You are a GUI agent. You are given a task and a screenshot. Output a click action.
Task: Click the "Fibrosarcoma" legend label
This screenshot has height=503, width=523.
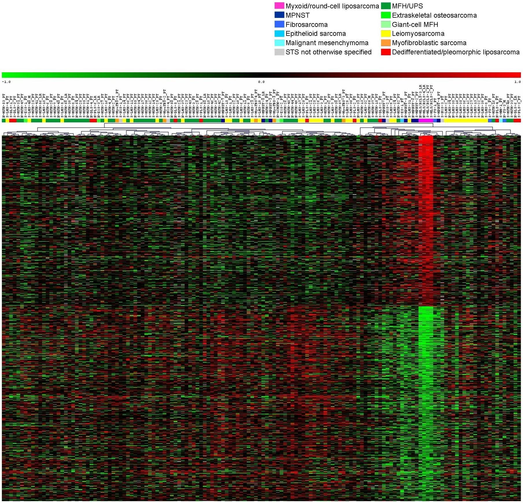(306, 25)
